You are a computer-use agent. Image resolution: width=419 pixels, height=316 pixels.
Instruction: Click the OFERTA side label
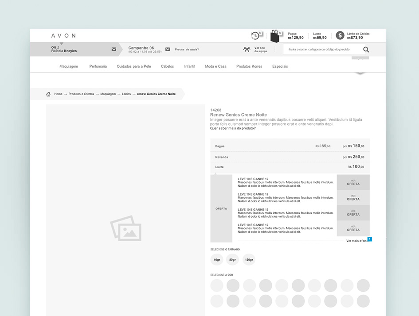click(221, 208)
